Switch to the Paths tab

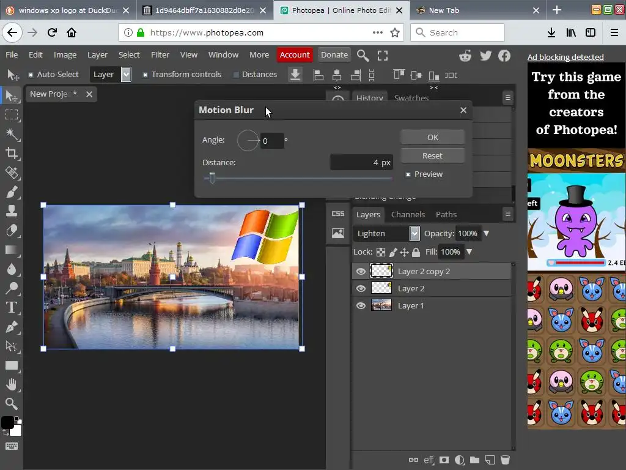point(446,214)
